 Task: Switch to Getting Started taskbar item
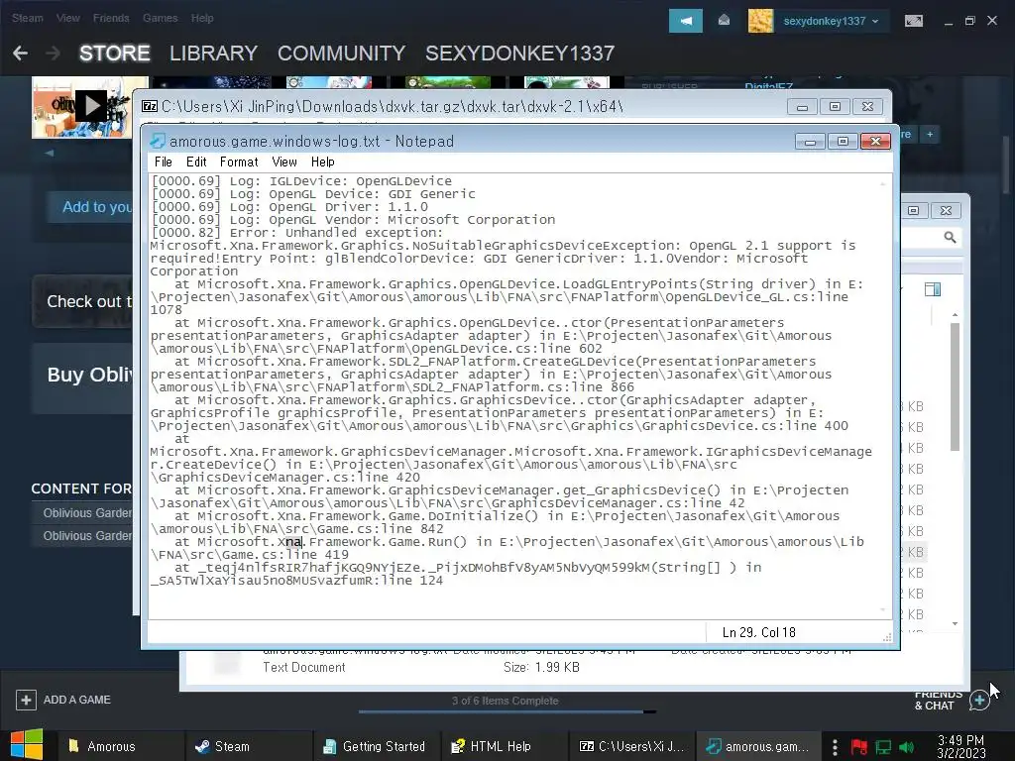[x=376, y=746]
